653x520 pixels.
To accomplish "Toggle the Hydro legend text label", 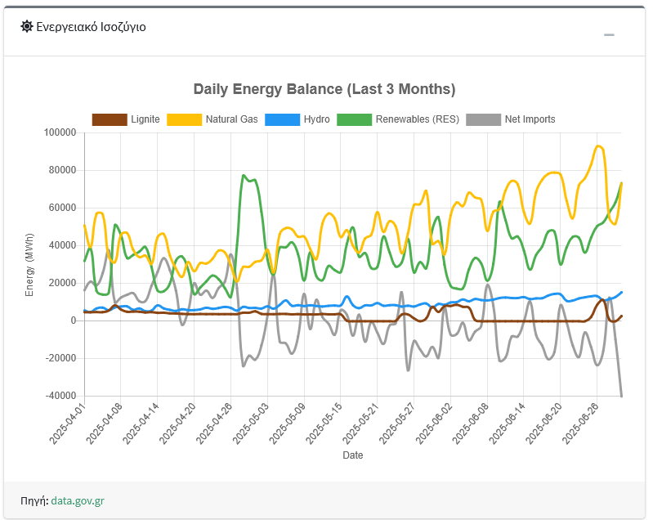I will coord(316,119).
